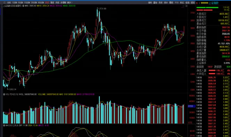
Task: Switch to the 周线 weekly tab
Action: tap(52, 3)
